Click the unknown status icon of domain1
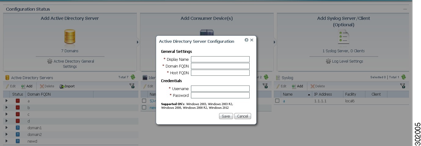 pos(18,128)
